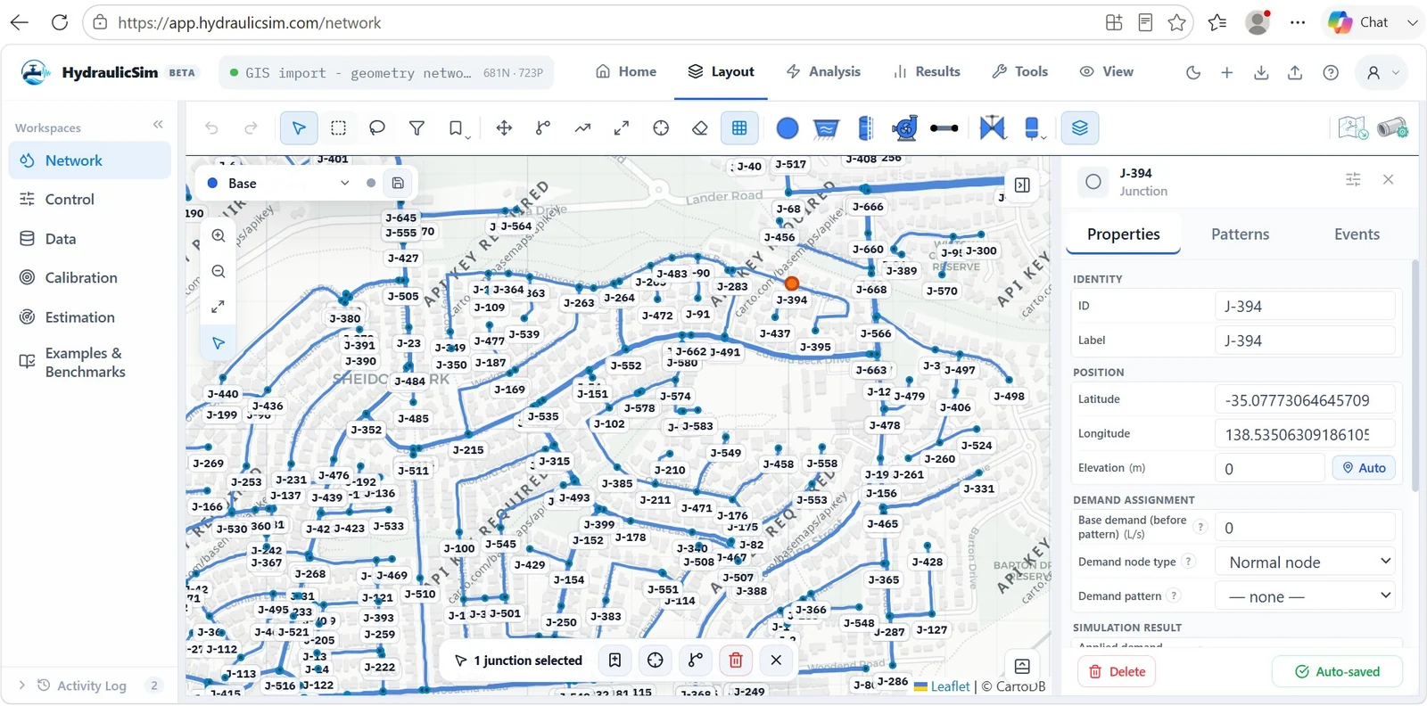This screenshot has height=706, width=1427.
Task: Open the help question mark icon
Action: tap(1331, 73)
